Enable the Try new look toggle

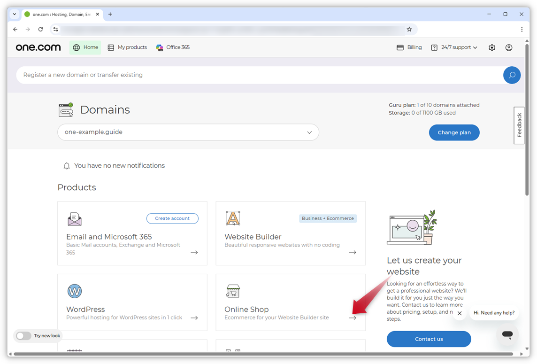(23, 336)
